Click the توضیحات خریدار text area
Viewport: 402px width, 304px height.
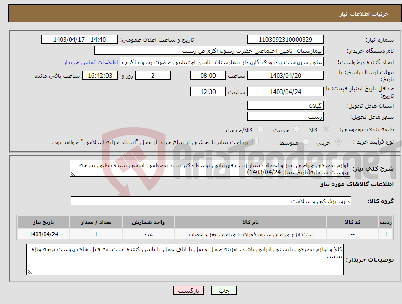point(185,259)
